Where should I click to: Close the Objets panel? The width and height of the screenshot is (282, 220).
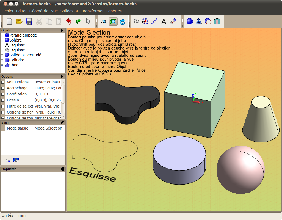[x=63, y=31]
